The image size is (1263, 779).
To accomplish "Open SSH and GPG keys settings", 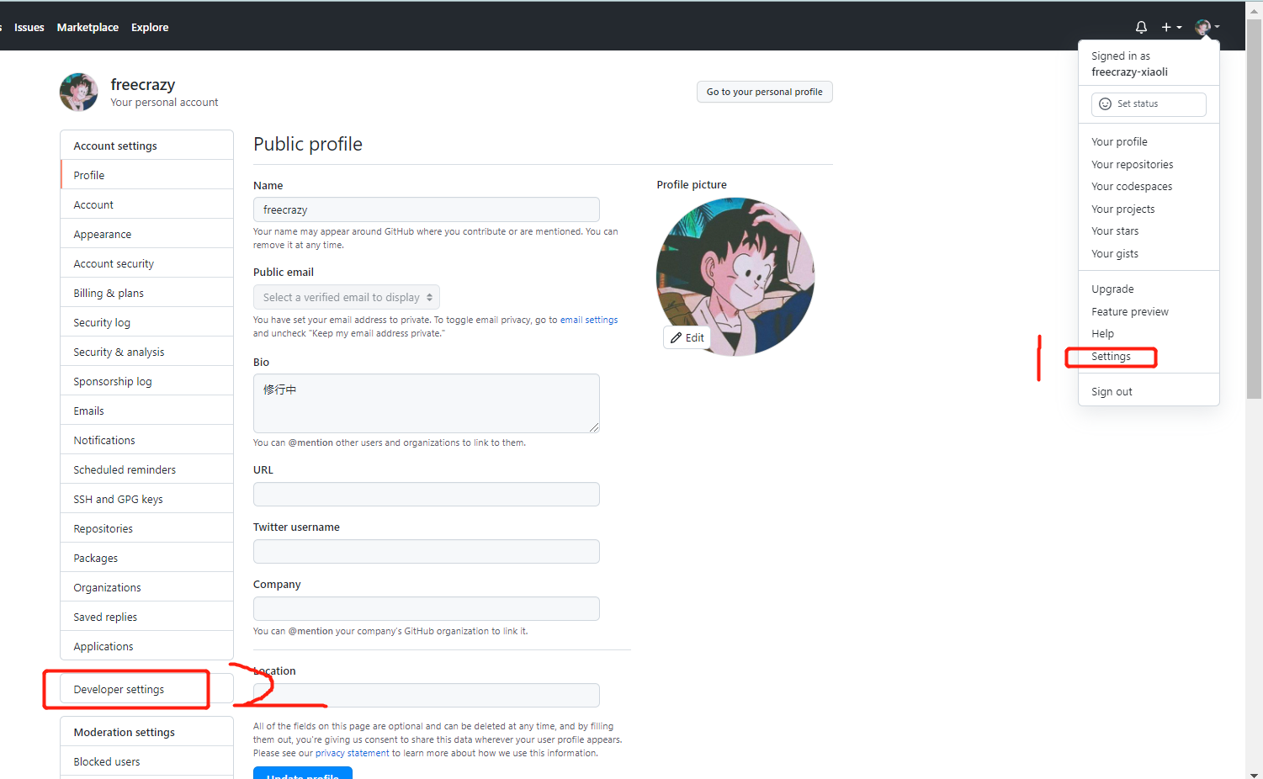I will [118, 499].
